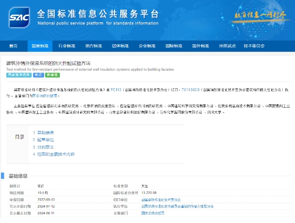Screen dimensions: 295x223
Task: Open 全国消防标准化技术委员会 link in the table
Action: 161,199
